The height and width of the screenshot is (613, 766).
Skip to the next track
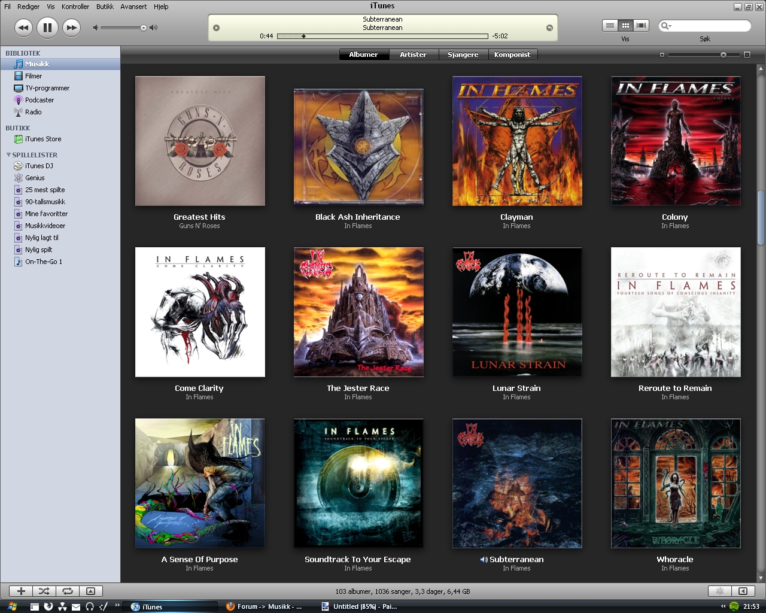(71, 28)
